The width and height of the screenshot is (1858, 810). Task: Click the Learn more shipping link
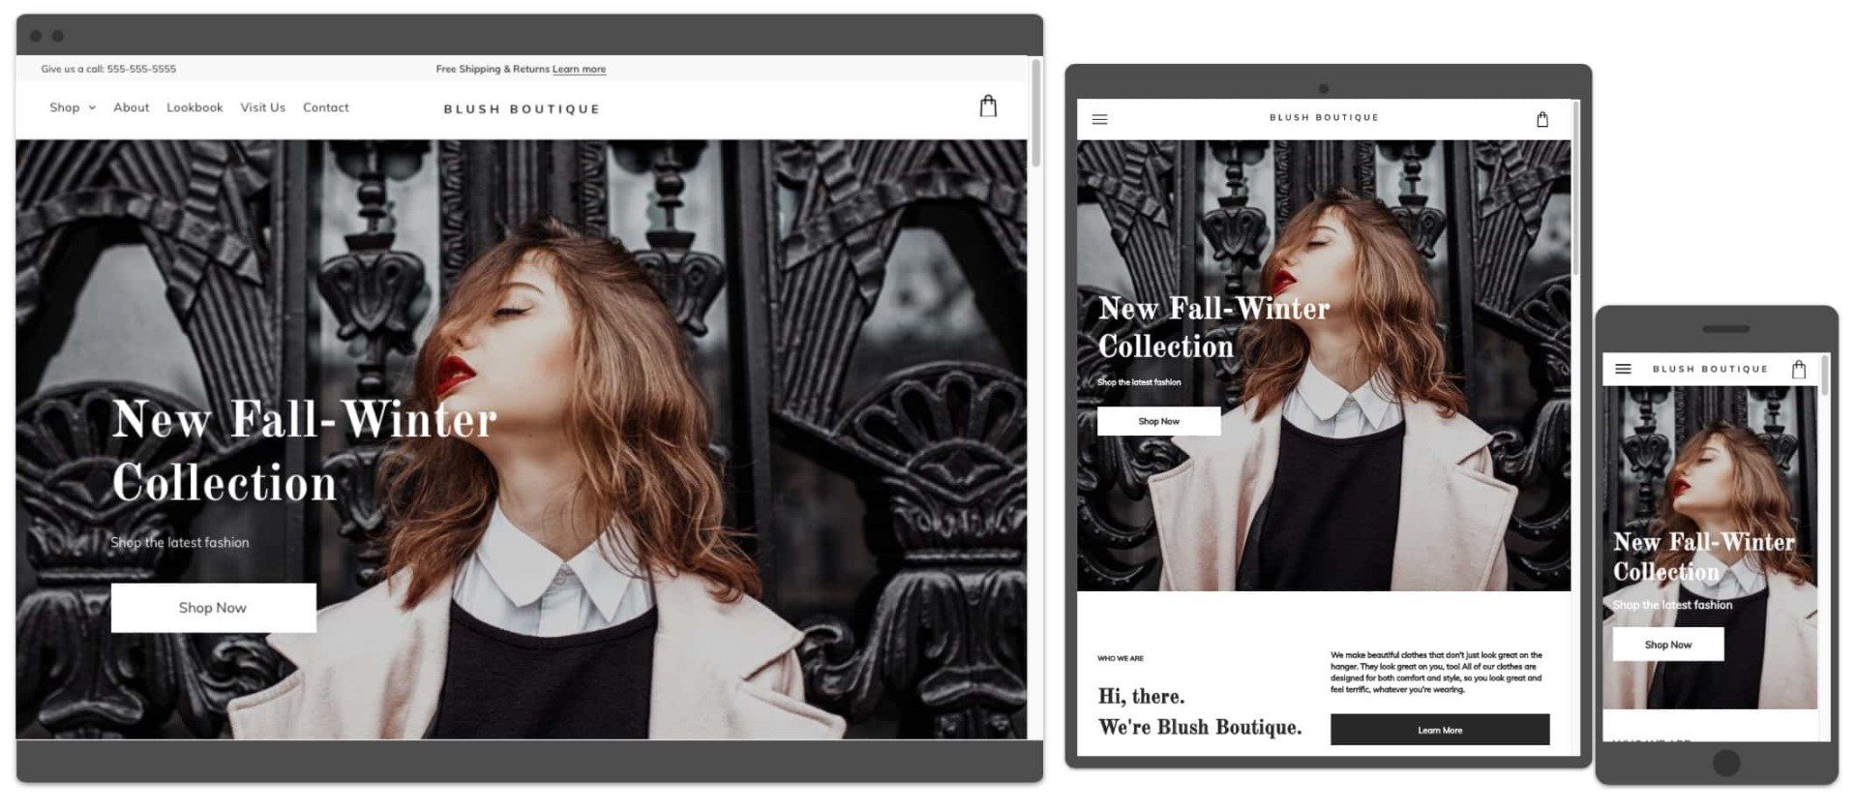(x=579, y=70)
